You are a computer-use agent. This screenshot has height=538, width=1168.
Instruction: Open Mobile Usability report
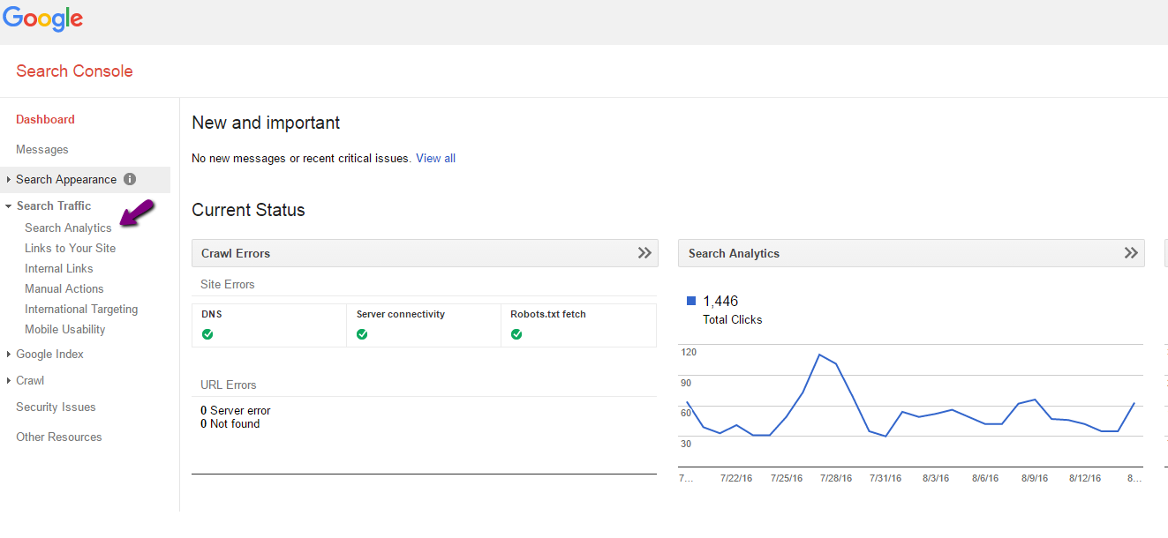click(x=64, y=329)
